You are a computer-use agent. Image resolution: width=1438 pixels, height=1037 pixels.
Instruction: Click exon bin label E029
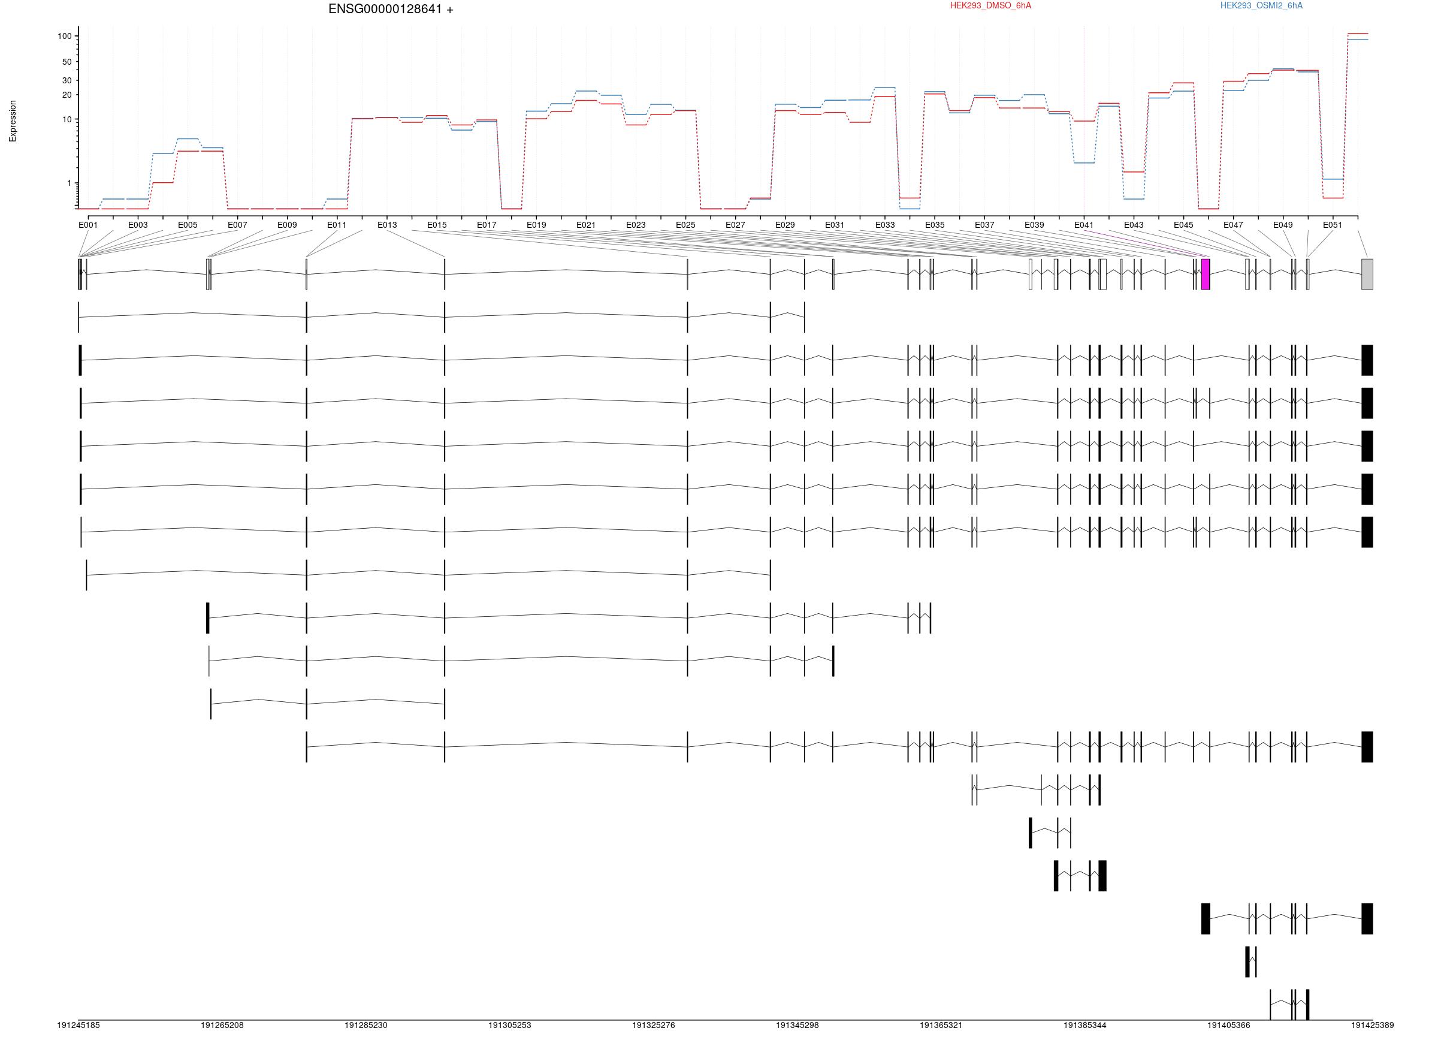785,225
